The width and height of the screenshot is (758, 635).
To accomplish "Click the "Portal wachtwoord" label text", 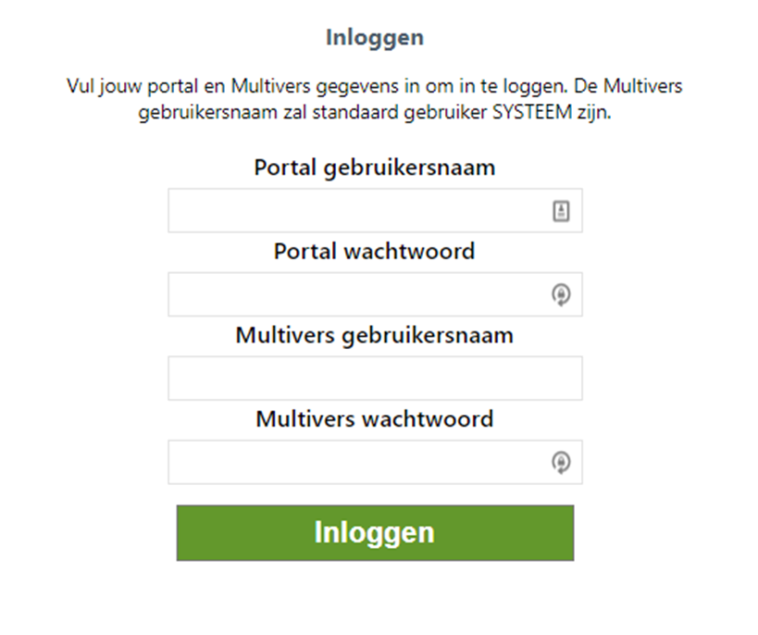I will pyautogui.click(x=375, y=252).
